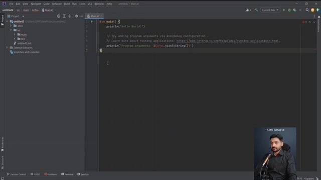Open the Help menu
Viewport: 321px width, 180px height.
click(109, 3)
